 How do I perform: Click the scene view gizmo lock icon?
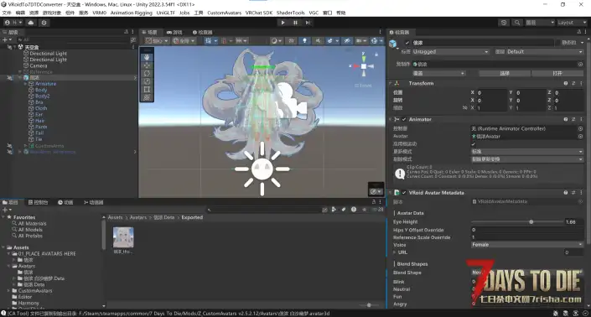(x=376, y=55)
